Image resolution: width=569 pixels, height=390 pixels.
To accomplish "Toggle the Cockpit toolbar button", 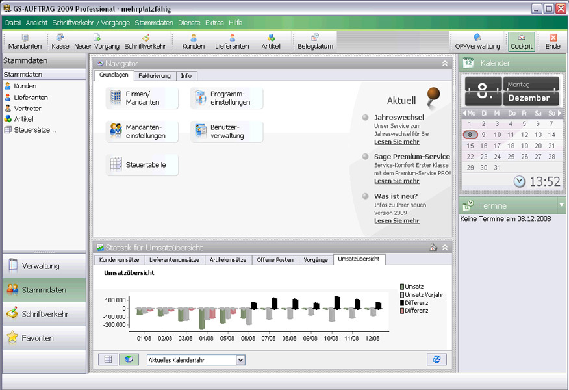I will [522, 42].
